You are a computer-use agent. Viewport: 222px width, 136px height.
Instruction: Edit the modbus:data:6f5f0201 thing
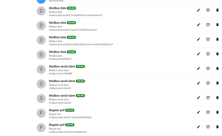pyautogui.click(x=199, y=54)
